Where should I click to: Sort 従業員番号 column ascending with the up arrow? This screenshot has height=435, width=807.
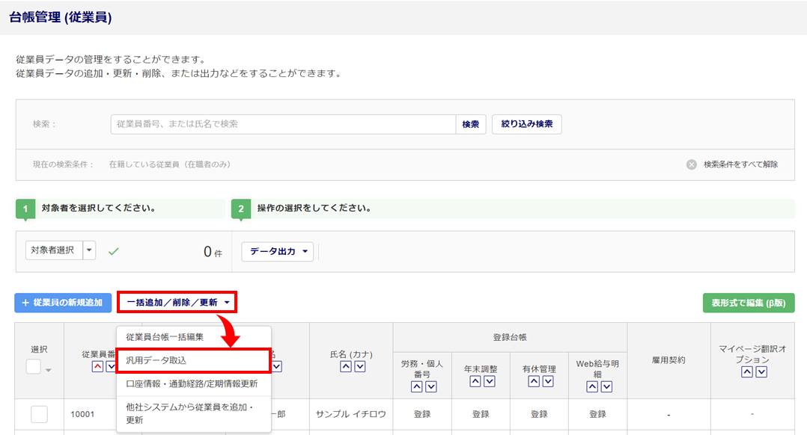pyautogui.click(x=97, y=366)
